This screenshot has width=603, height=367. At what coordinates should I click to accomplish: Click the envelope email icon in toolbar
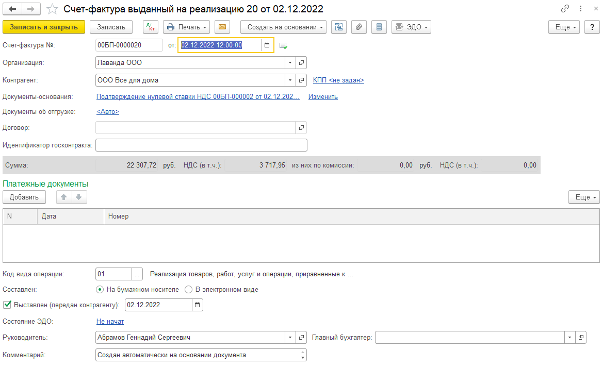coord(222,27)
